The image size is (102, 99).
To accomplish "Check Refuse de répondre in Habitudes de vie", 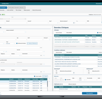I will click(x=67, y=84).
